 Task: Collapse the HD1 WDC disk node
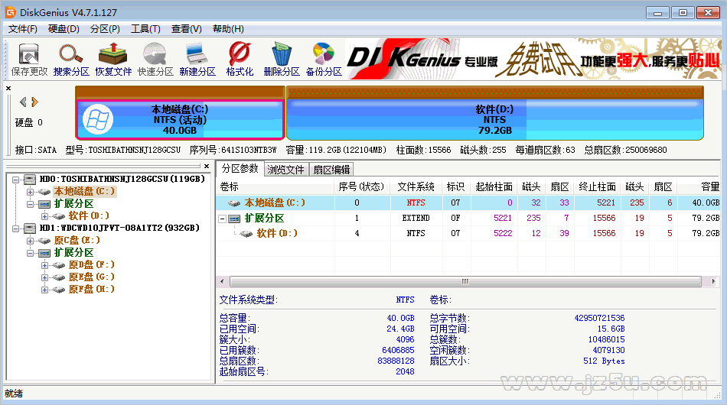[16, 228]
